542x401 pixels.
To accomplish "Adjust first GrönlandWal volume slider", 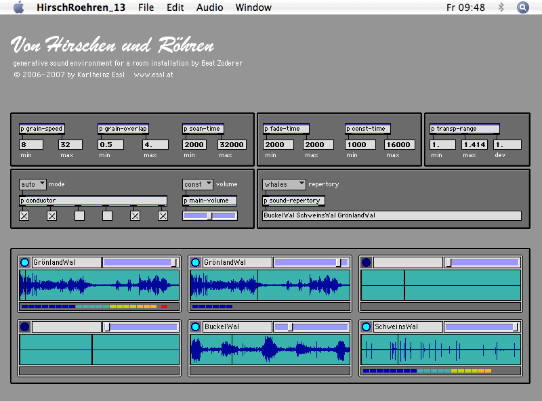I will 141,263.
